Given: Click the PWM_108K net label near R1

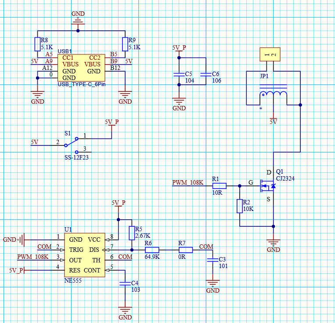Looking at the screenshot, I should point(187,182).
